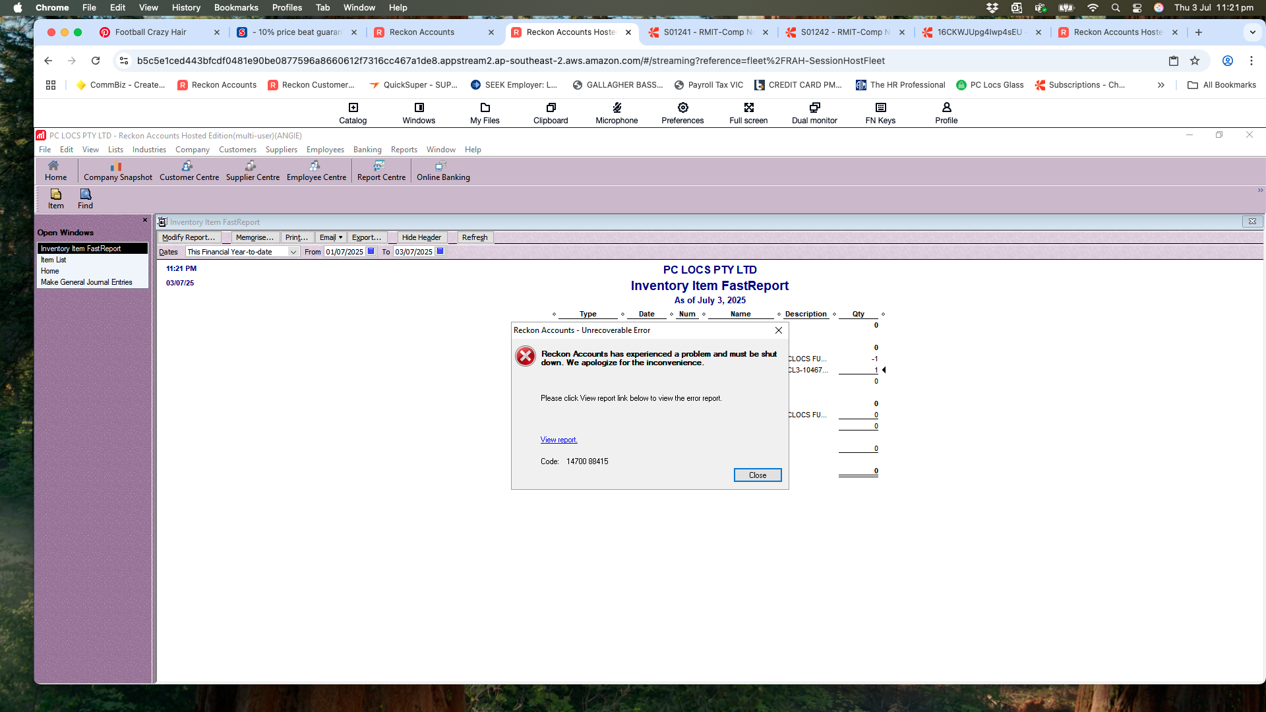Open macOS Spotlight search icon
The width and height of the screenshot is (1266, 712).
pos(1116,8)
